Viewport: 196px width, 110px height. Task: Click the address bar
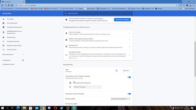click(x=95, y=5)
